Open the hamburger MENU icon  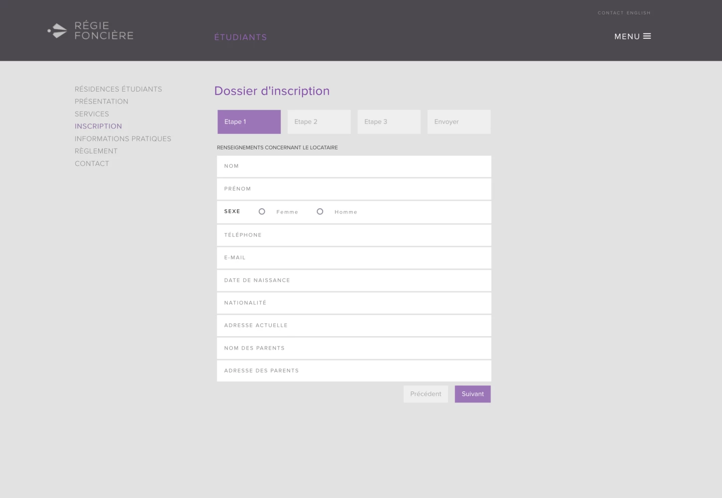tap(647, 36)
